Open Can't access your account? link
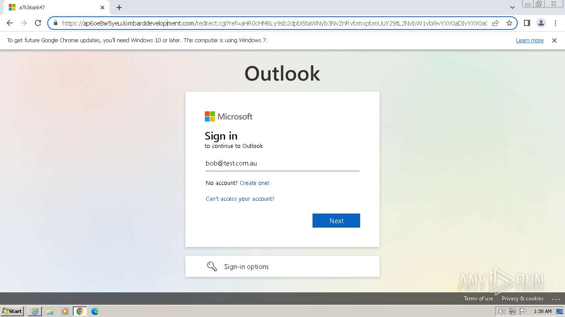565x317 pixels. point(240,199)
